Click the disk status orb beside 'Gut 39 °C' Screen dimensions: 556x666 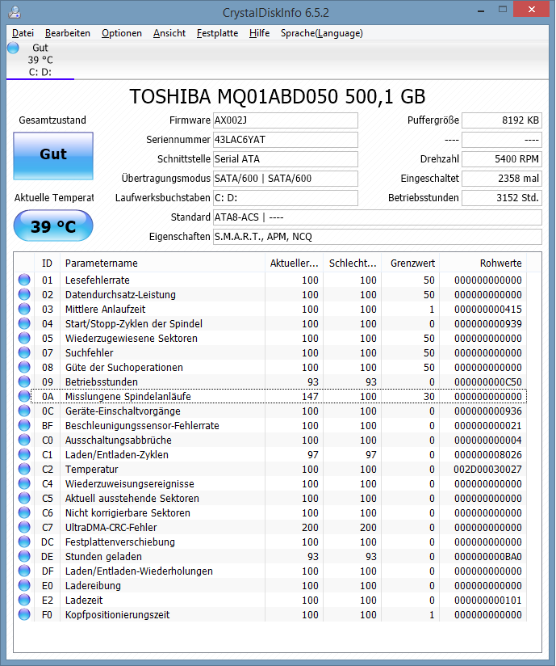(x=13, y=48)
